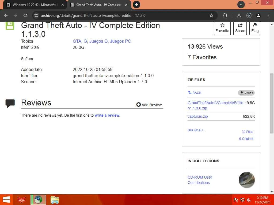This screenshot has height=205, width=274.
Task: Open the GTA topic link
Action: [x=77, y=41]
